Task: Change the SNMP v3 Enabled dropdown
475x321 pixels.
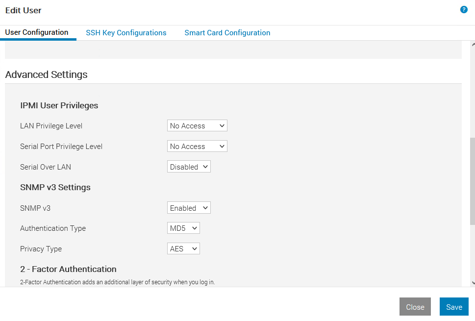Action: point(189,208)
